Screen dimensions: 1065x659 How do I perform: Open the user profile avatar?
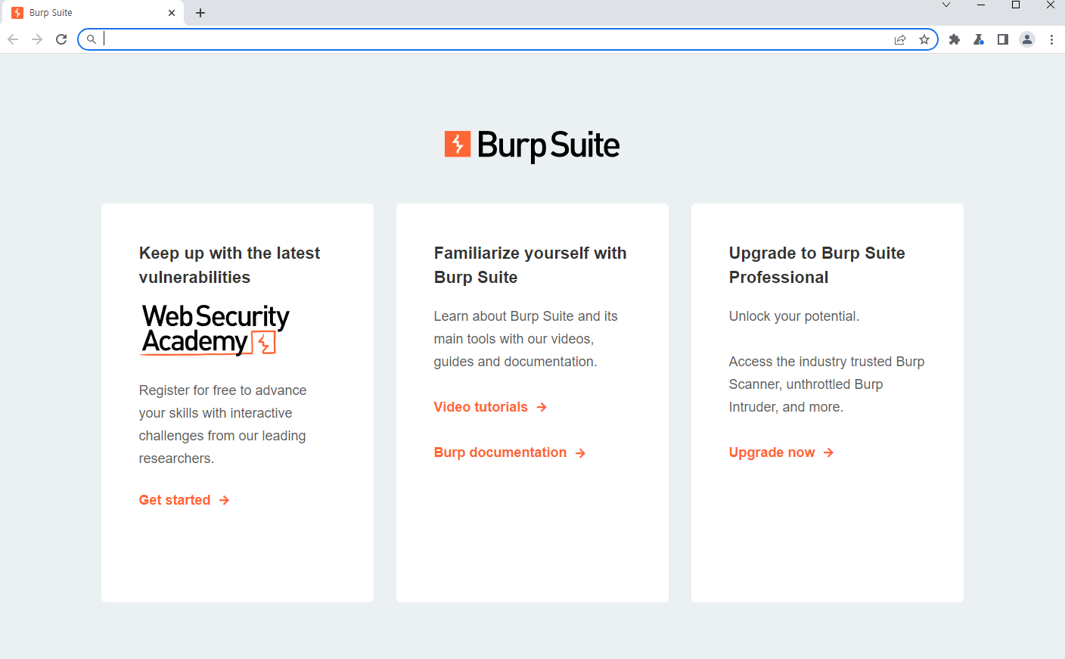coord(1027,39)
